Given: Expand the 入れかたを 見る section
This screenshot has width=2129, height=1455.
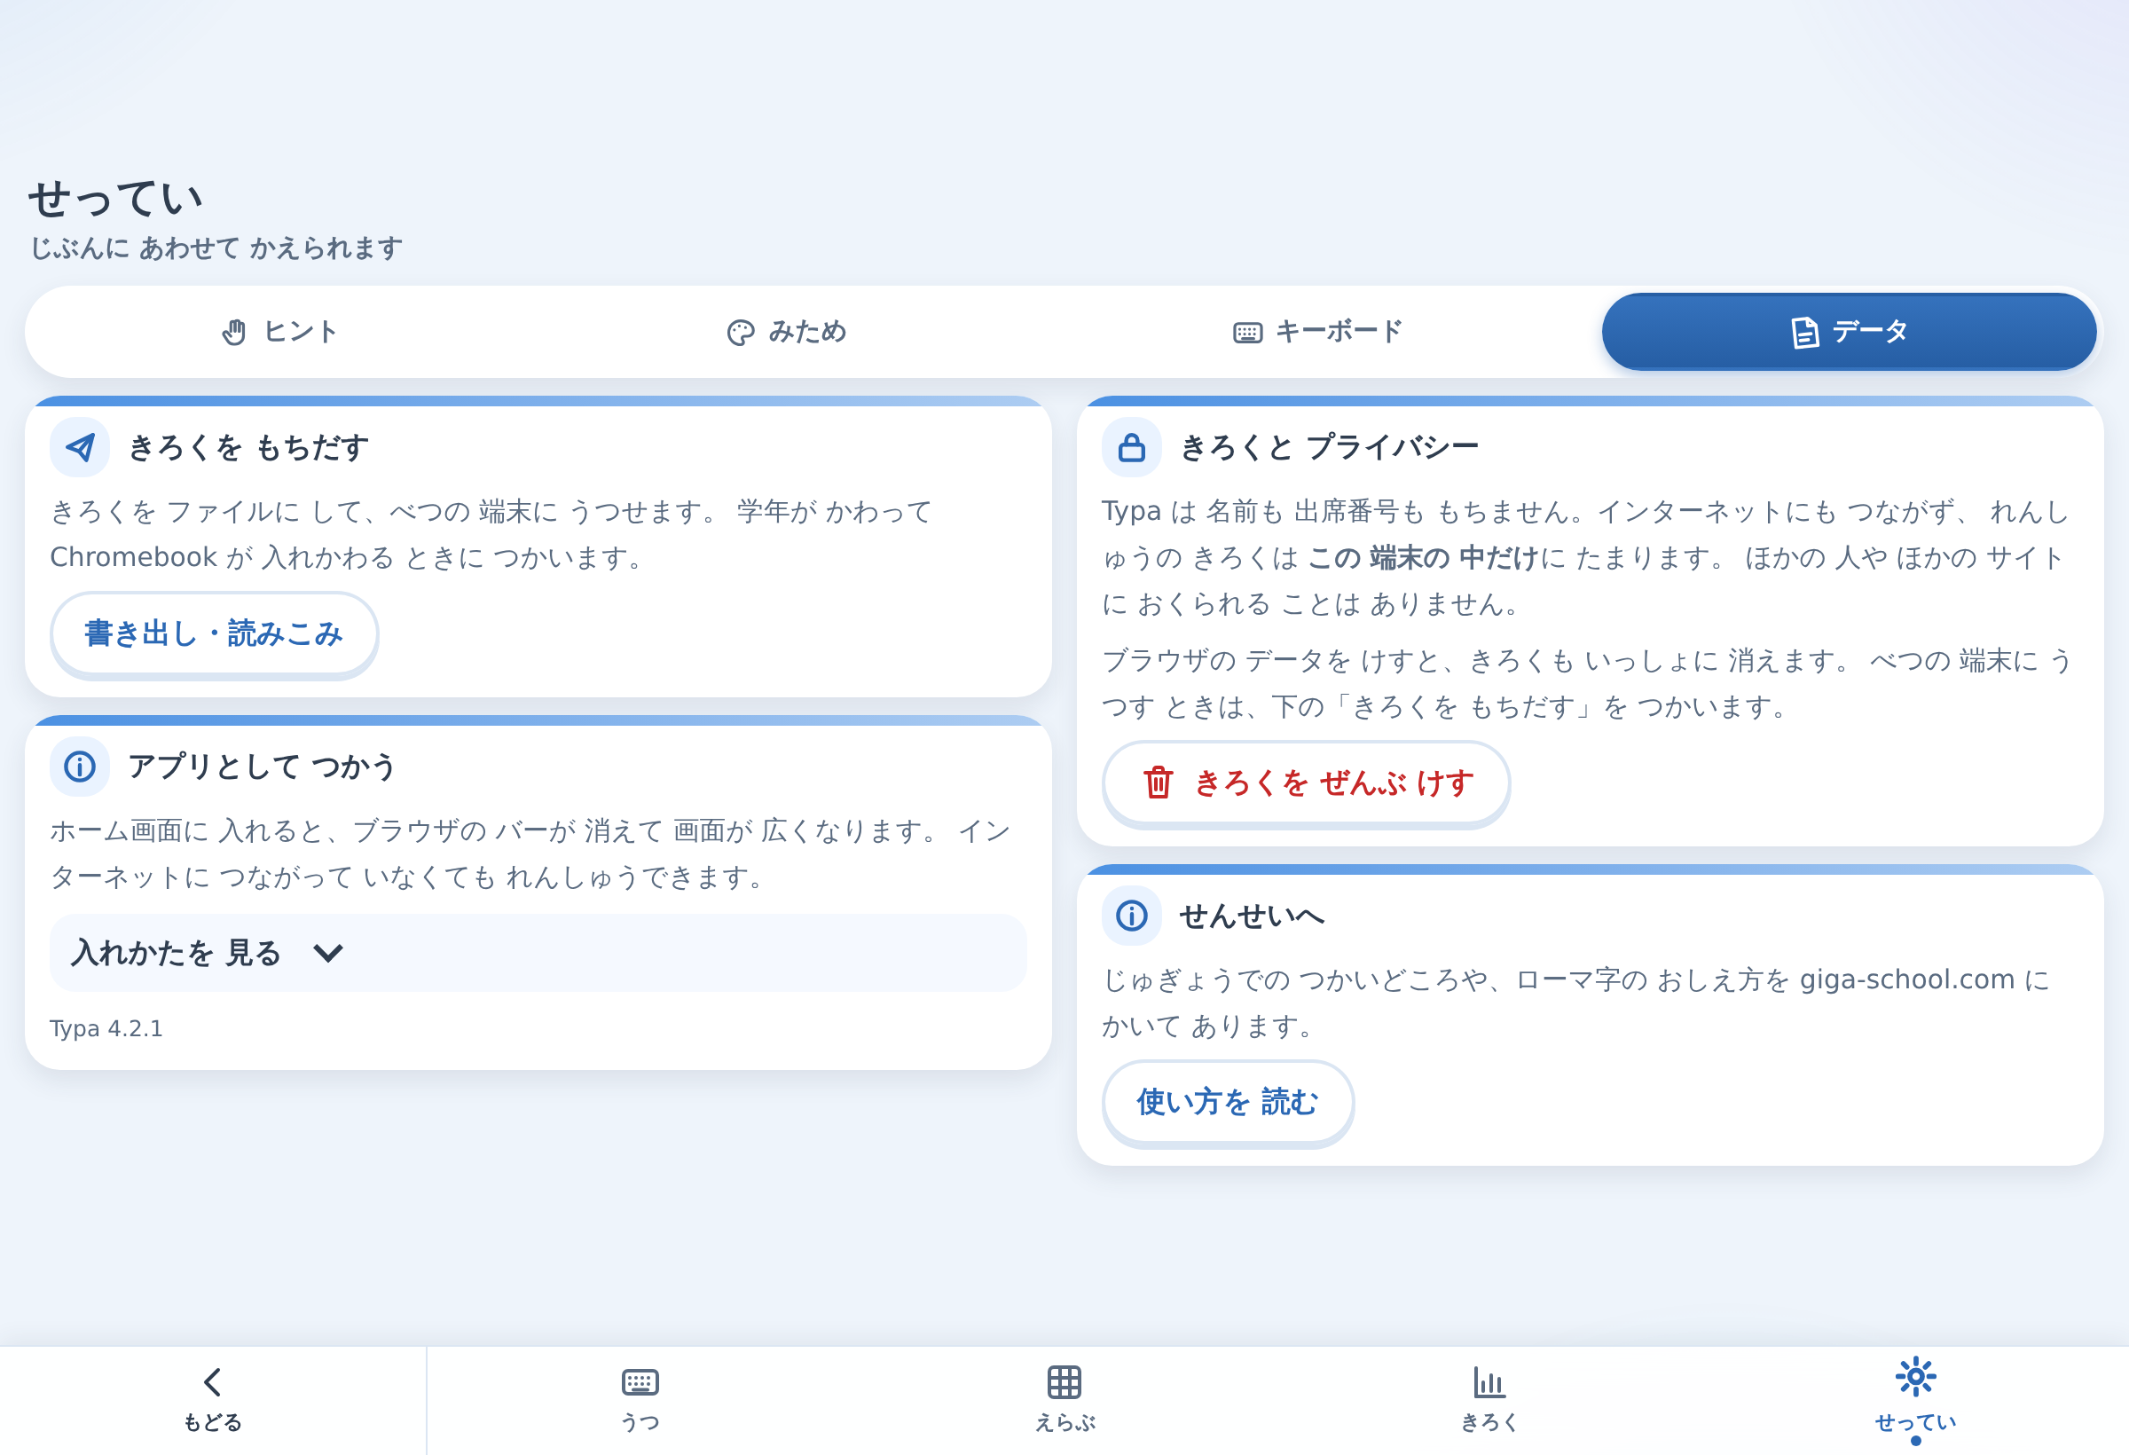Looking at the screenshot, I should pyautogui.click(x=538, y=953).
